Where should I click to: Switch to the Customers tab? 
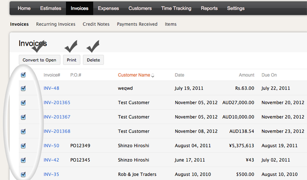(140, 8)
